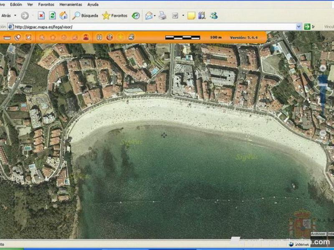Refresh the page with the green arrows icon

point(52,16)
